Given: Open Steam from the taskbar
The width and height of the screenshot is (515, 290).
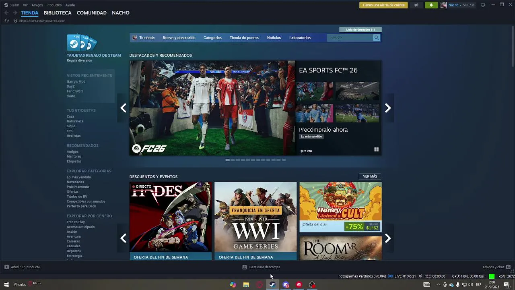Looking at the screenshot, I should 272,285.
